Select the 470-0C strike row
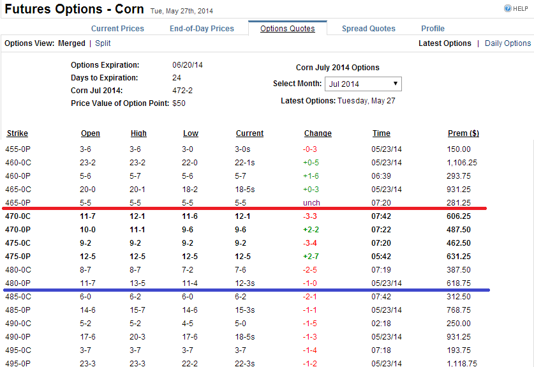534x367 pixels. pyautogui.click(x=18, y=216)
